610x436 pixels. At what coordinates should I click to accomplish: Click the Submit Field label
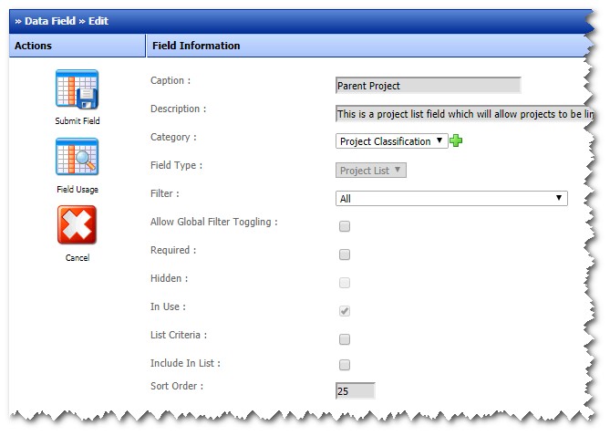[x=77, y=121]
